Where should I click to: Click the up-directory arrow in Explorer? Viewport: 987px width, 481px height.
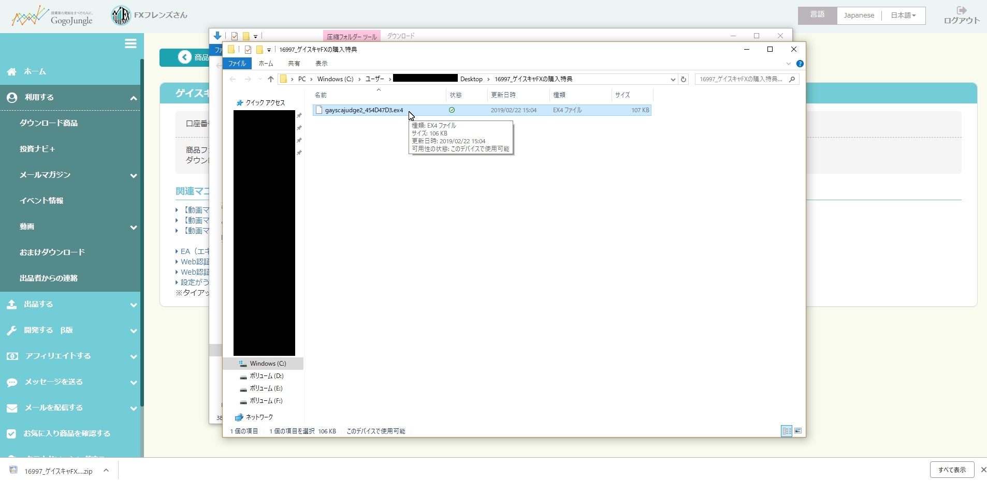tap(270, 79)
